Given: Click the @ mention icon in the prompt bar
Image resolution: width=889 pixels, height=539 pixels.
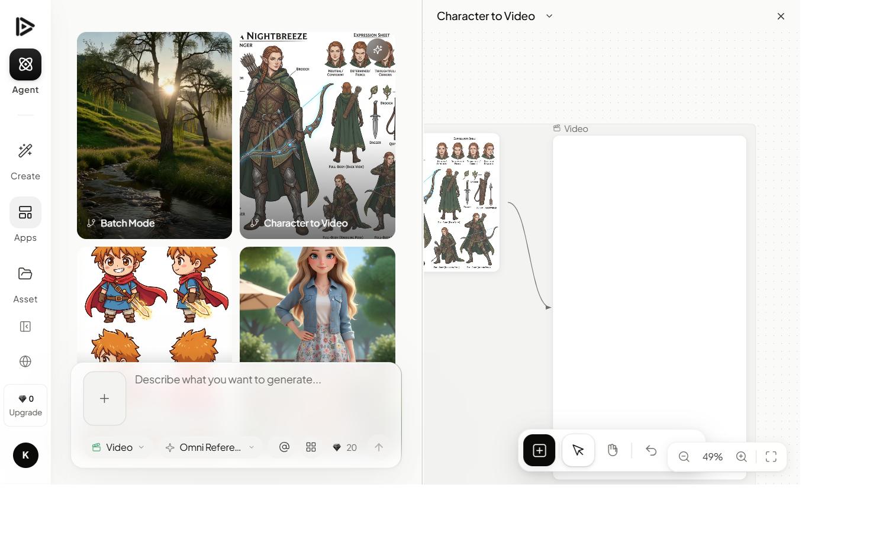Looking at the screenshot, I should (x=284, y=447).
